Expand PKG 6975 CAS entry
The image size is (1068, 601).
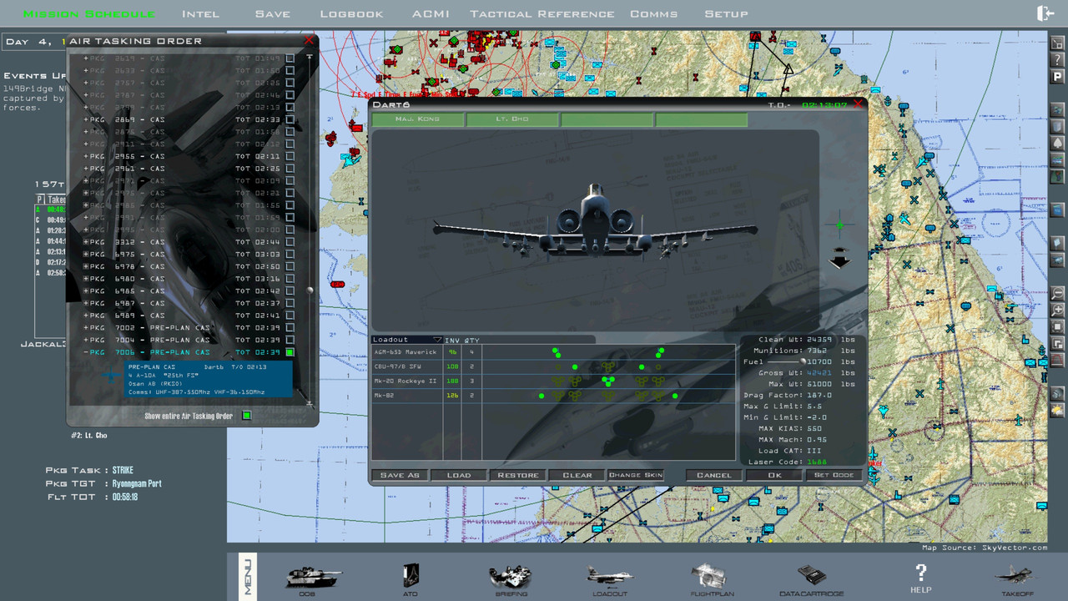pyautogui.click(x=85, y=255)
